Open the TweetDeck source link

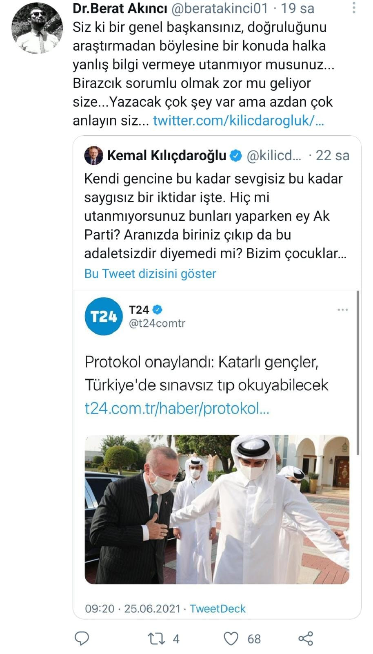218,609
